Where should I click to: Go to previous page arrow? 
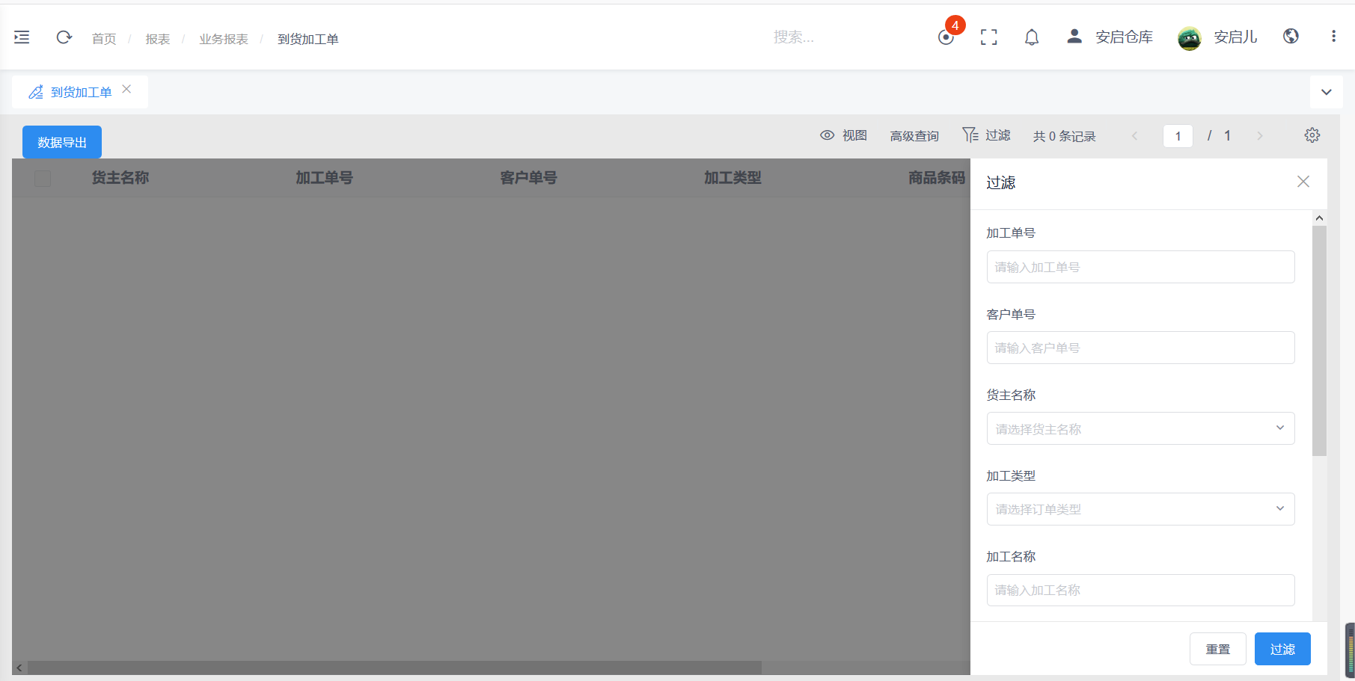coord(1134,136)
